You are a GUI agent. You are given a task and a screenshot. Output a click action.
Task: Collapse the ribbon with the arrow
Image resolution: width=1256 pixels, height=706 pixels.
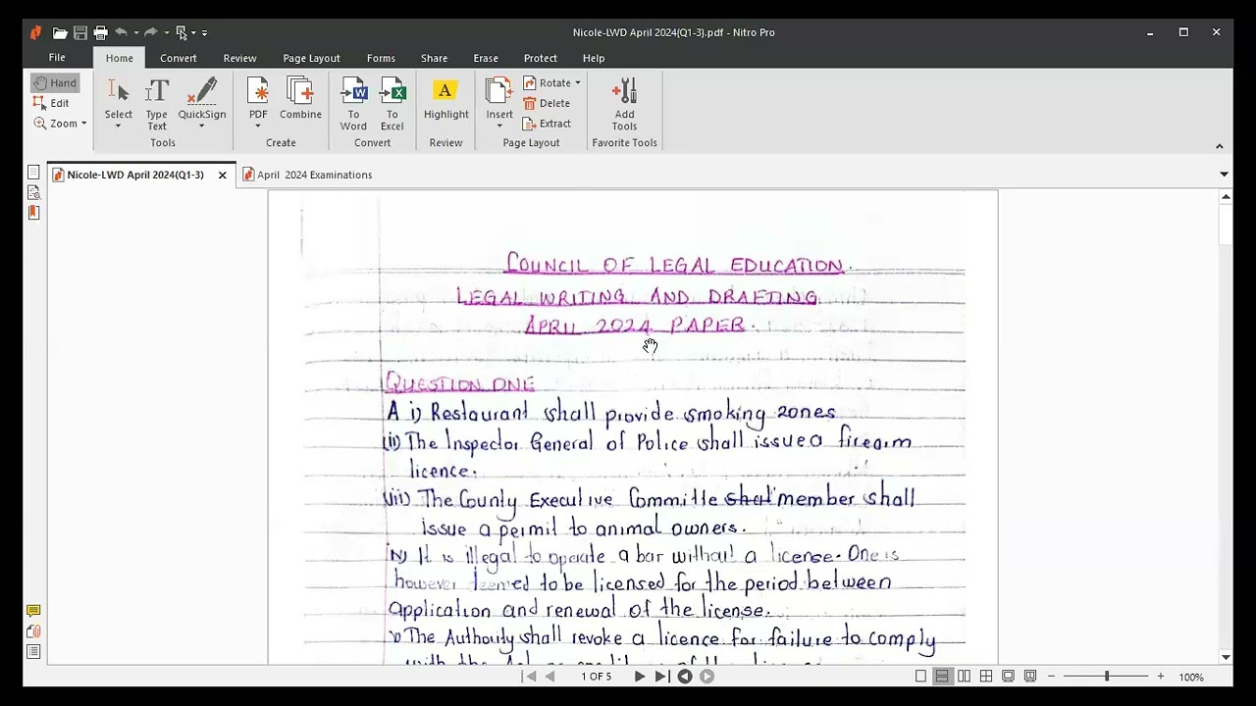(x=1220, y=146)
